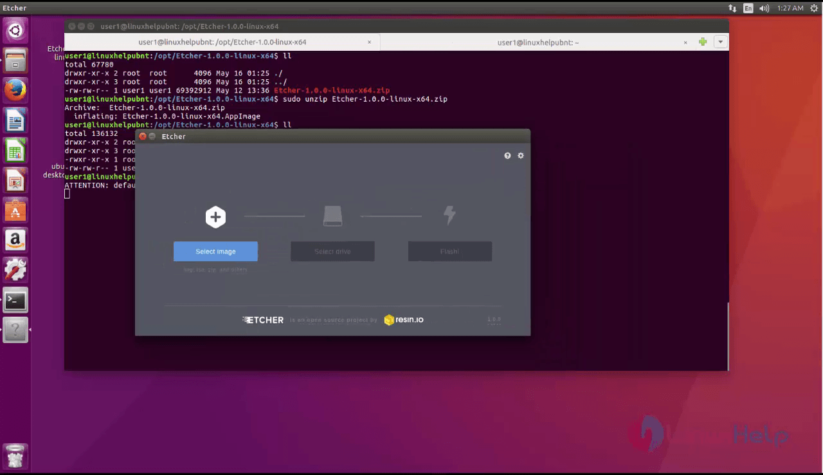Viewport: 823px width, 475px height.
Task: Open LibreOffice Impress from launcher
Action: pos(15,181)
